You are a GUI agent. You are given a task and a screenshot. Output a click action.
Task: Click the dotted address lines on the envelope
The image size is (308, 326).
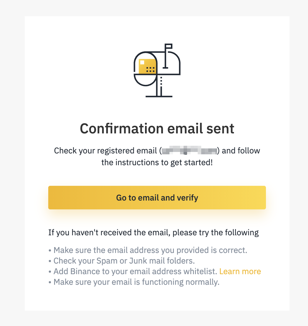151,69
